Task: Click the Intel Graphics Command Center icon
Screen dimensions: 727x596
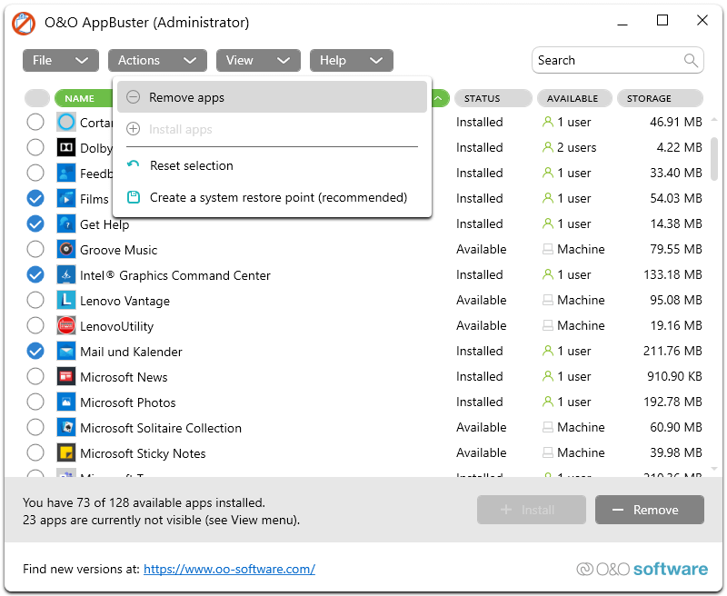Action: pyautogui.click(x=66, y=275)
